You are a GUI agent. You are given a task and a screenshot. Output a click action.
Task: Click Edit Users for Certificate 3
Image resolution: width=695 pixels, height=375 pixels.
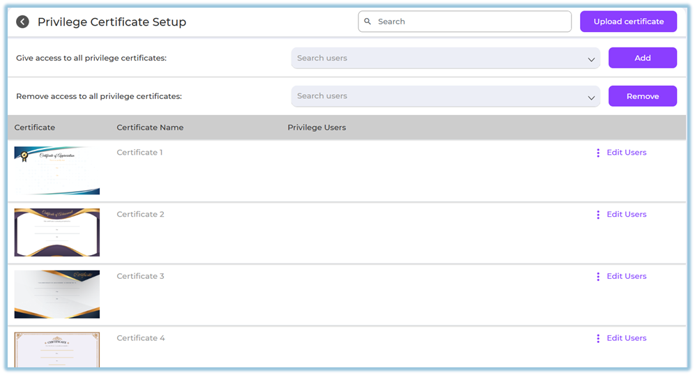(626, 277)
